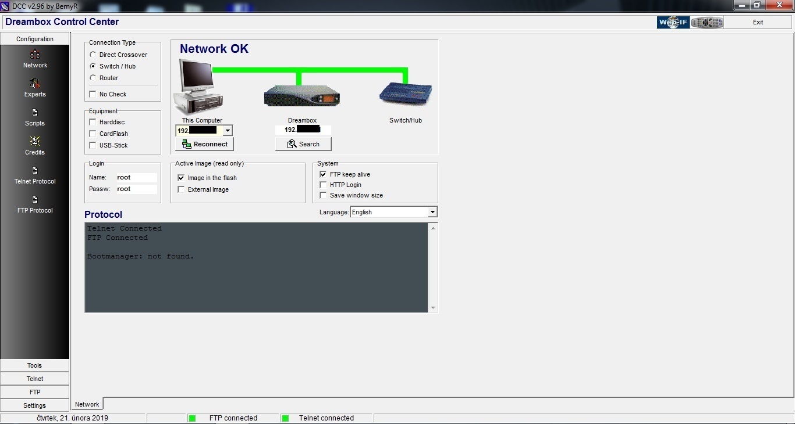Select Switch / Hub connection type

[93, 66]
